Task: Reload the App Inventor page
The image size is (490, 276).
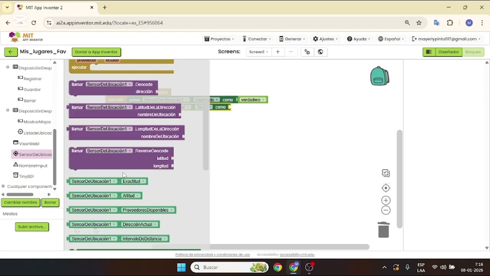Action: click(x=34, y=23)
